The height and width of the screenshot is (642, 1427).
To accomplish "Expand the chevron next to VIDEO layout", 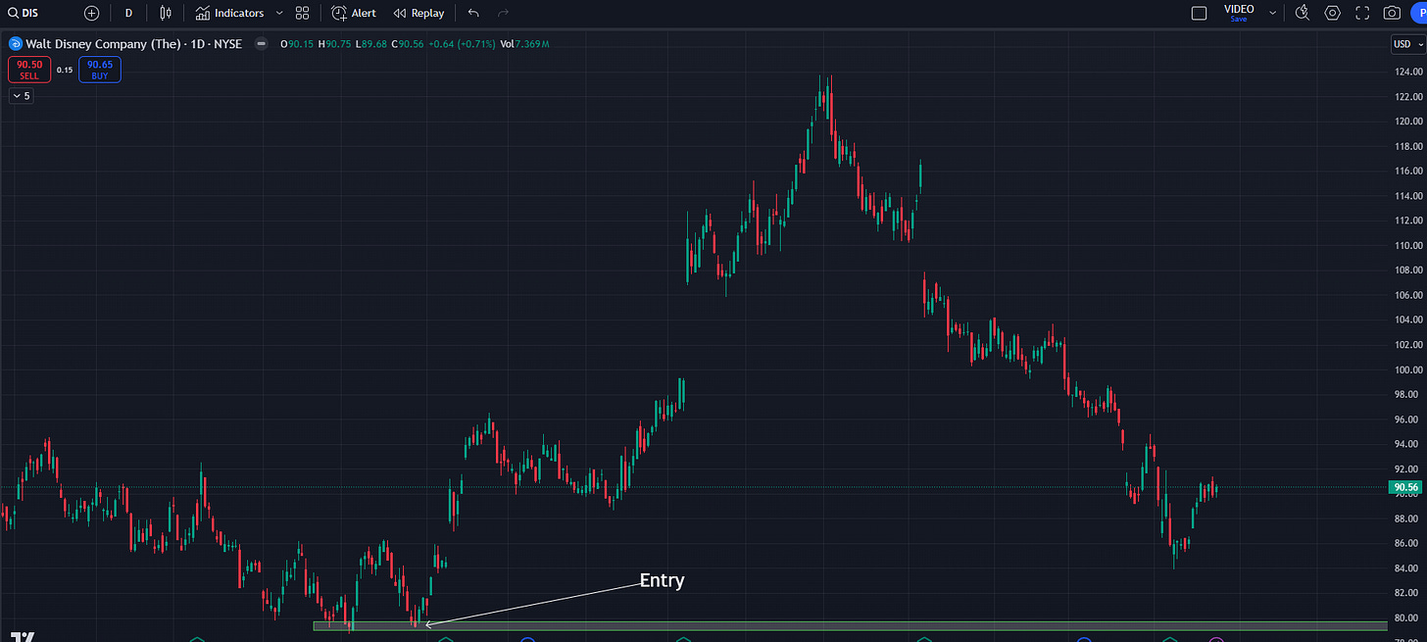I will (x=1272, y=13).
